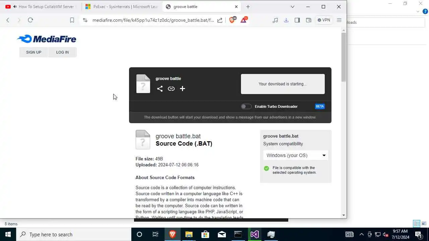This screenshot has height=241, width=429.
Task: Click the groove battle.bat file name text
Action: click(x=178, y=136)
